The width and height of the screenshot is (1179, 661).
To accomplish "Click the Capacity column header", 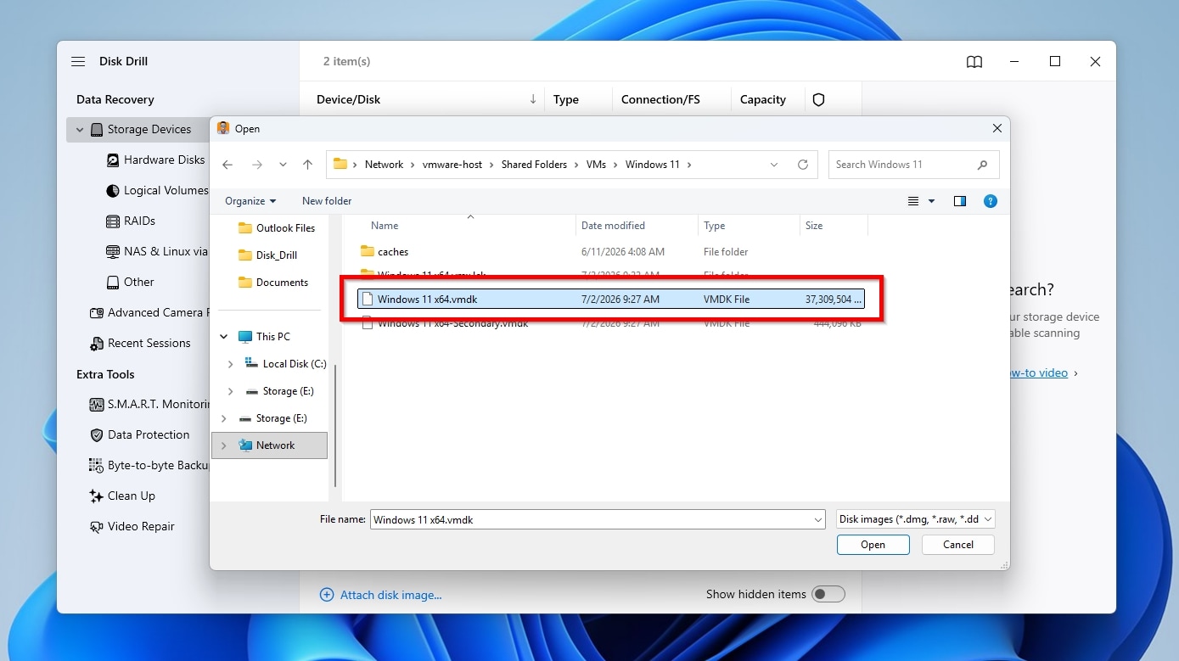I will [763, 99].
